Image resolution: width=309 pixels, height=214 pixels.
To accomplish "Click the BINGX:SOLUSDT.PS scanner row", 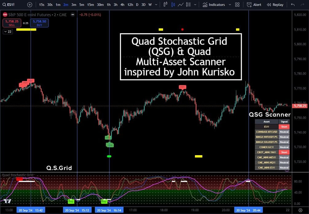I will (x=272, y=142).
